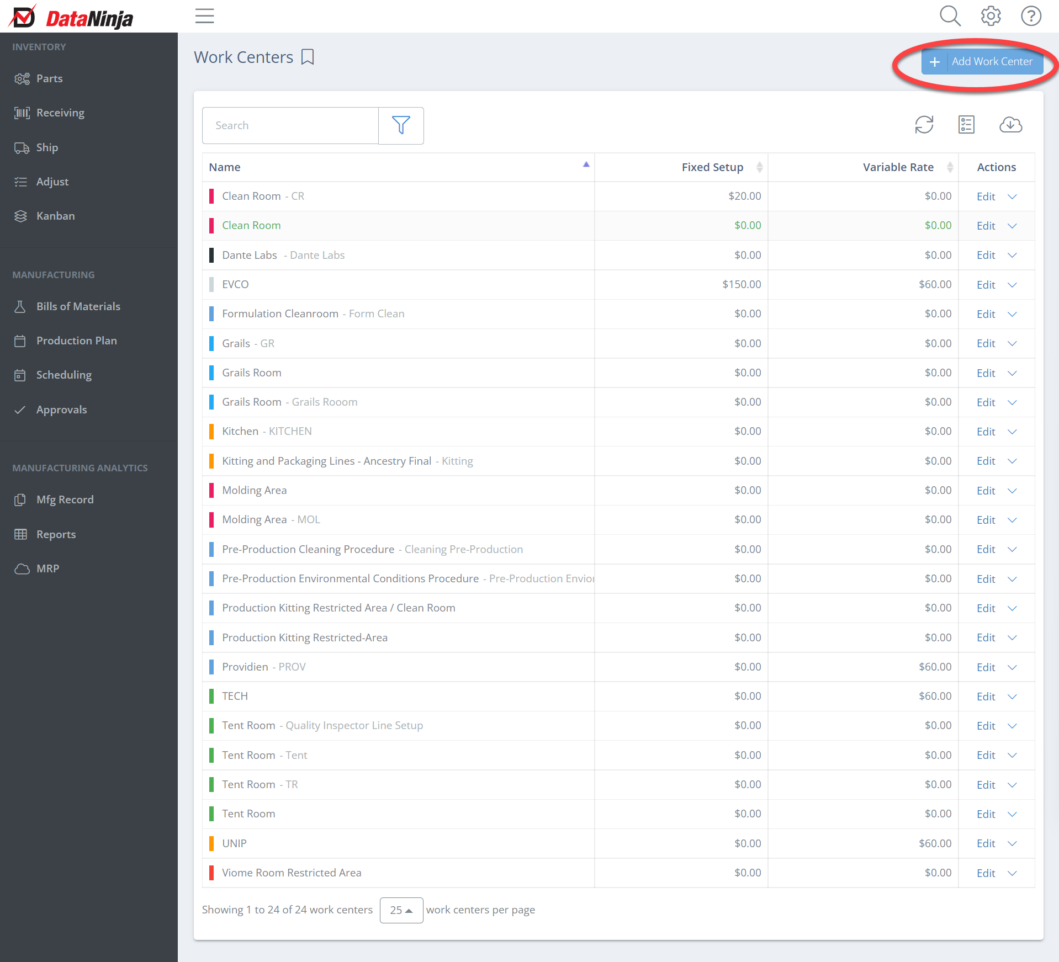Click the MRP cloud icon
The image size is (1059, 962).
point(22,568)
